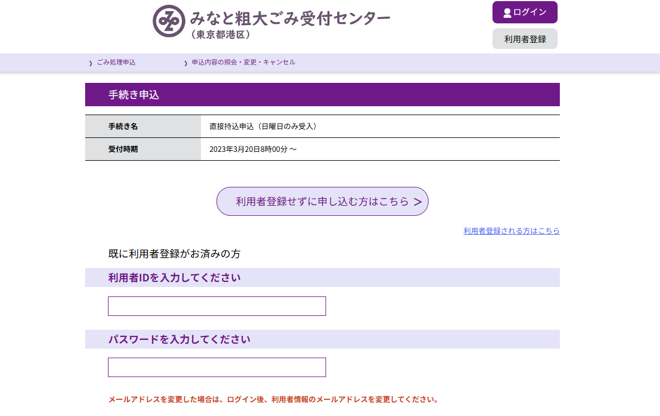Focus the パスワード input field
660x416 pixels.
pos(216,367)
